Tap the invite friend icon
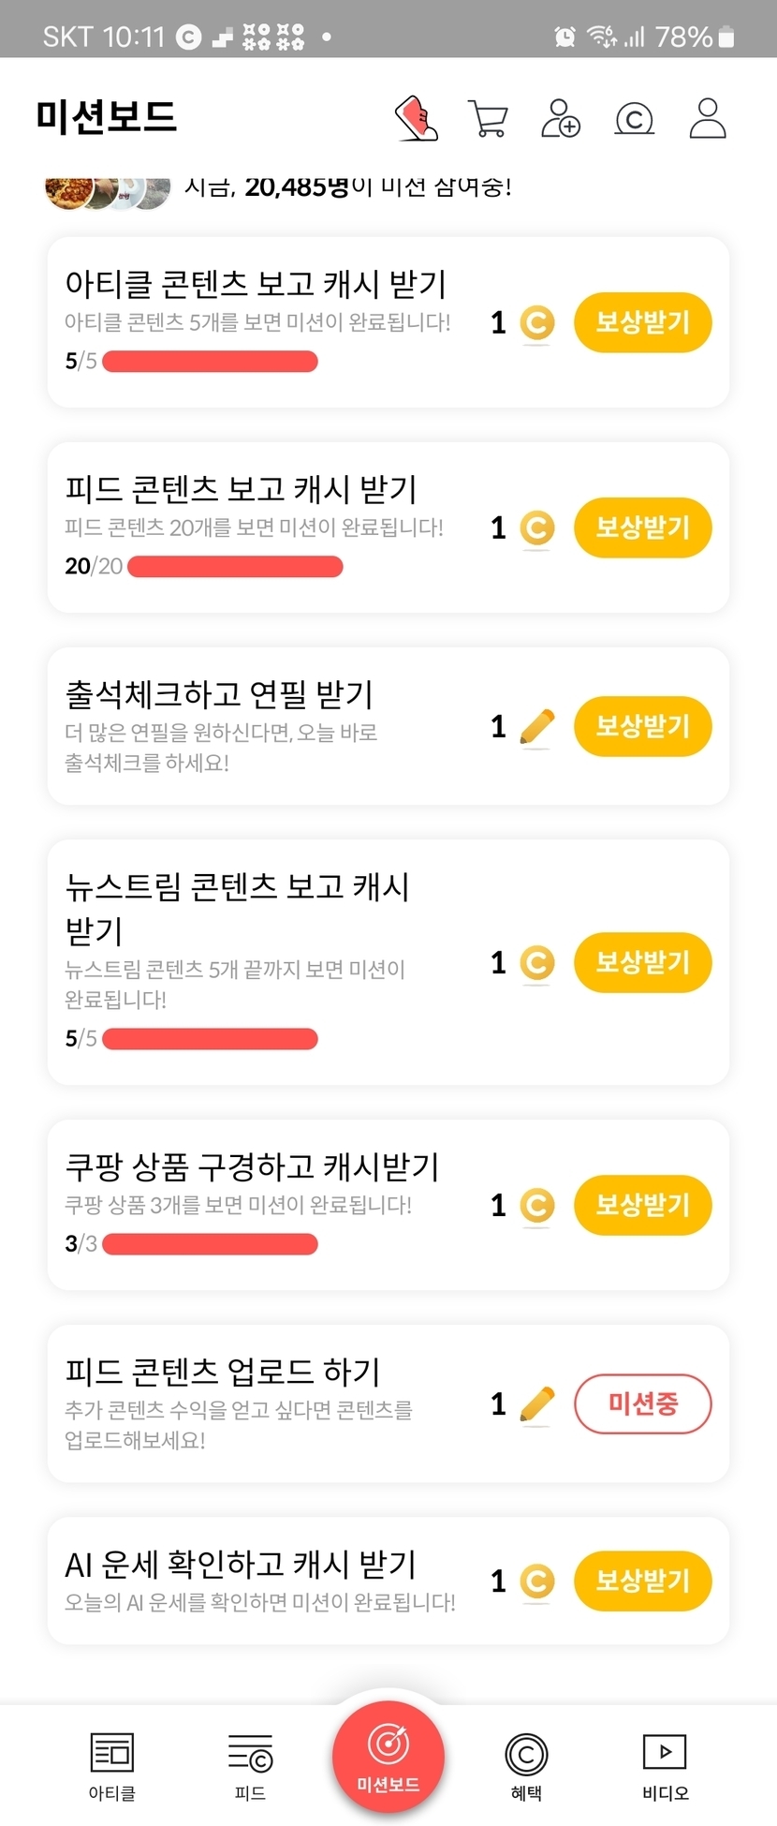This screenshot has height=1826, width=777. click(561, 119)
